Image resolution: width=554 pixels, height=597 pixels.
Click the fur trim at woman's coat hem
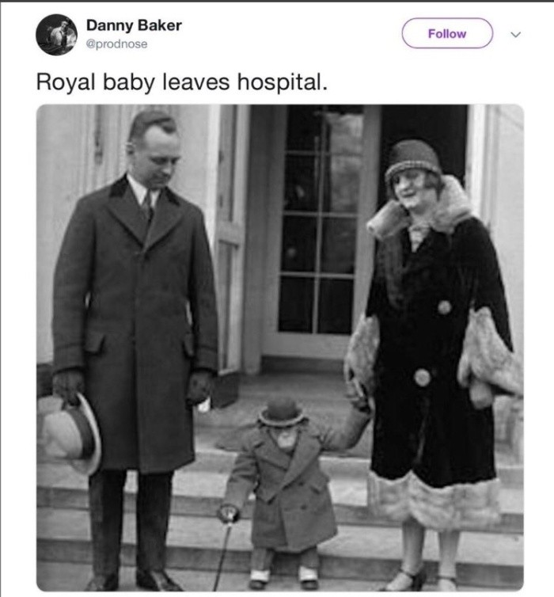pos(434,497)
